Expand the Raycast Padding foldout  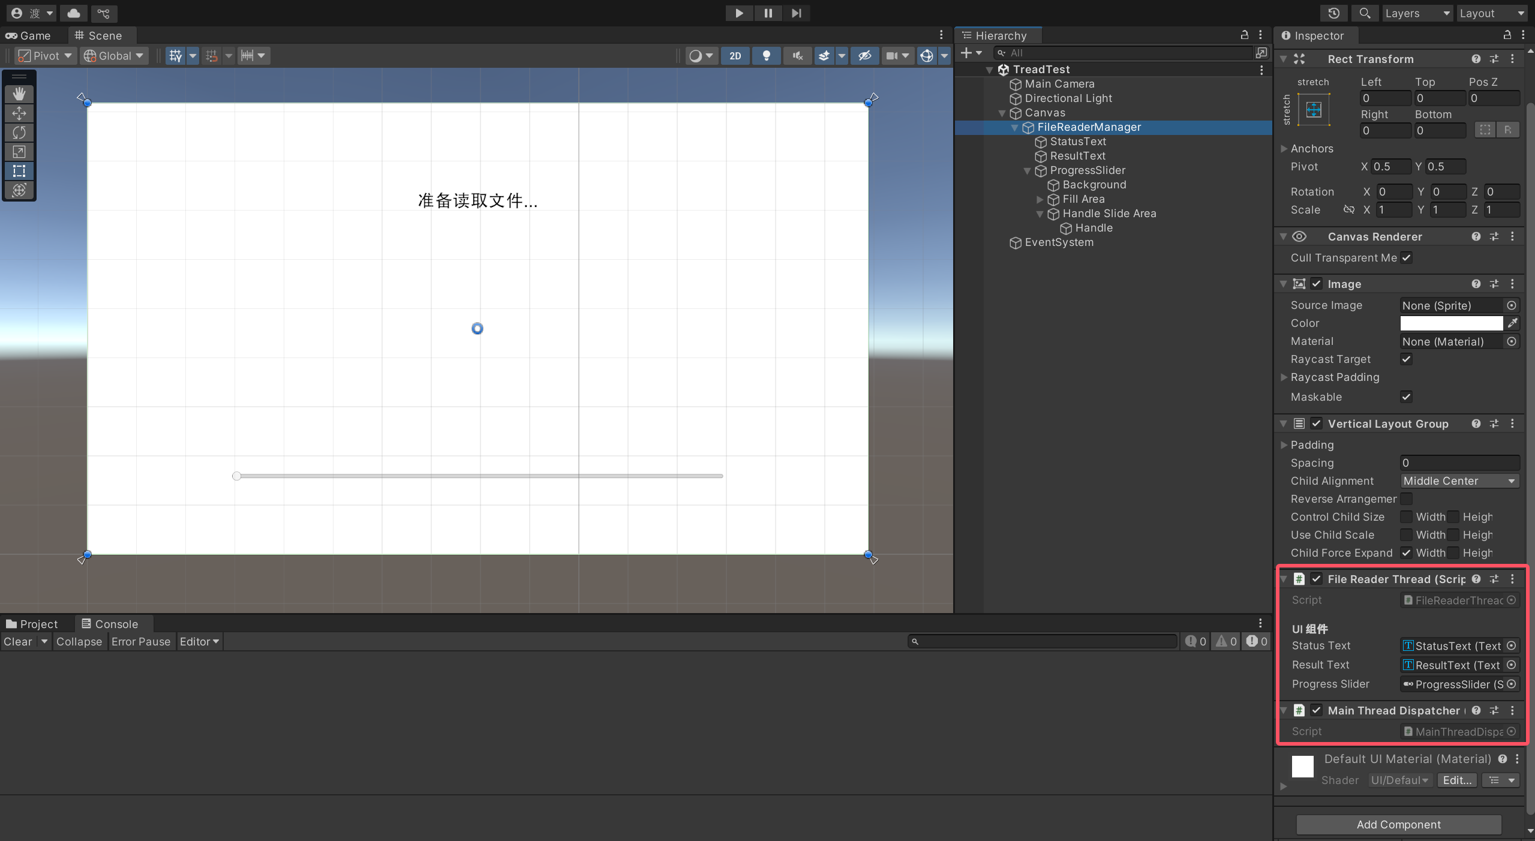tap(1284, 377)
